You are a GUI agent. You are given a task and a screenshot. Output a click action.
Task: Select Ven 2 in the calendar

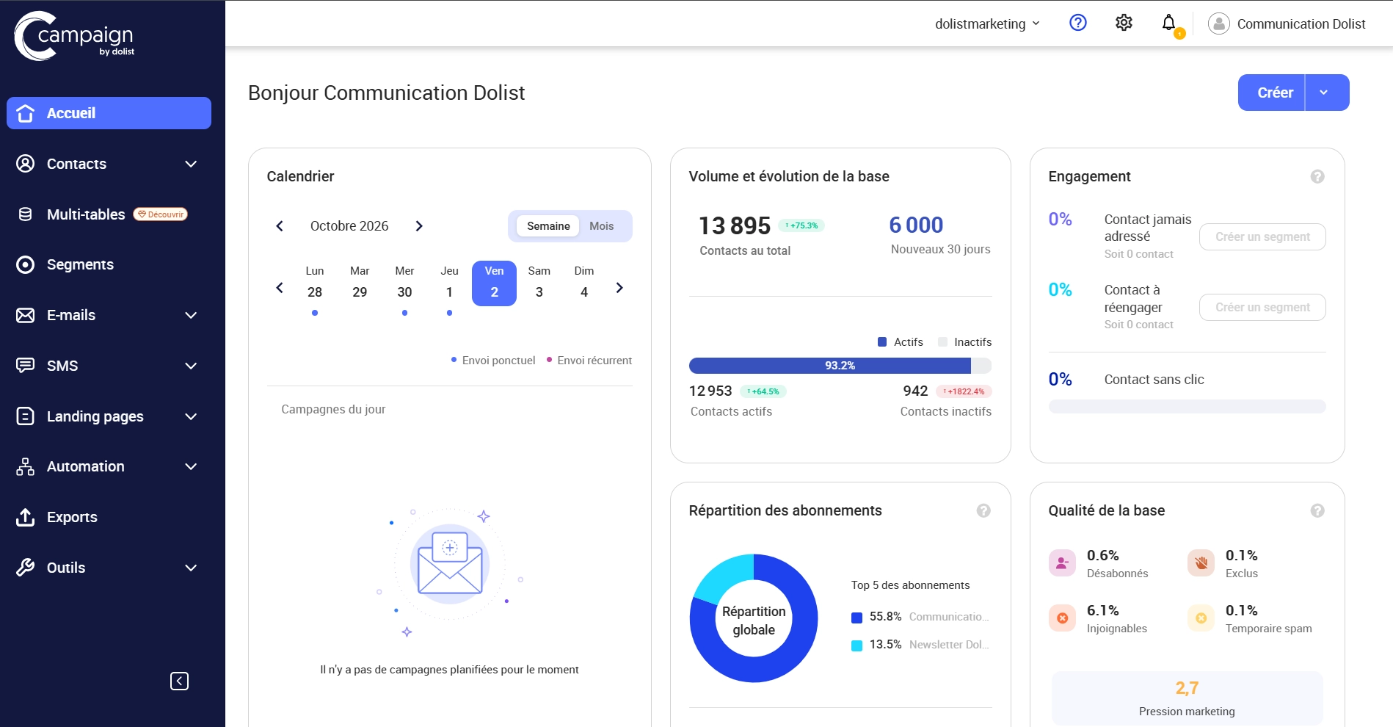click(x=494, y=283)
